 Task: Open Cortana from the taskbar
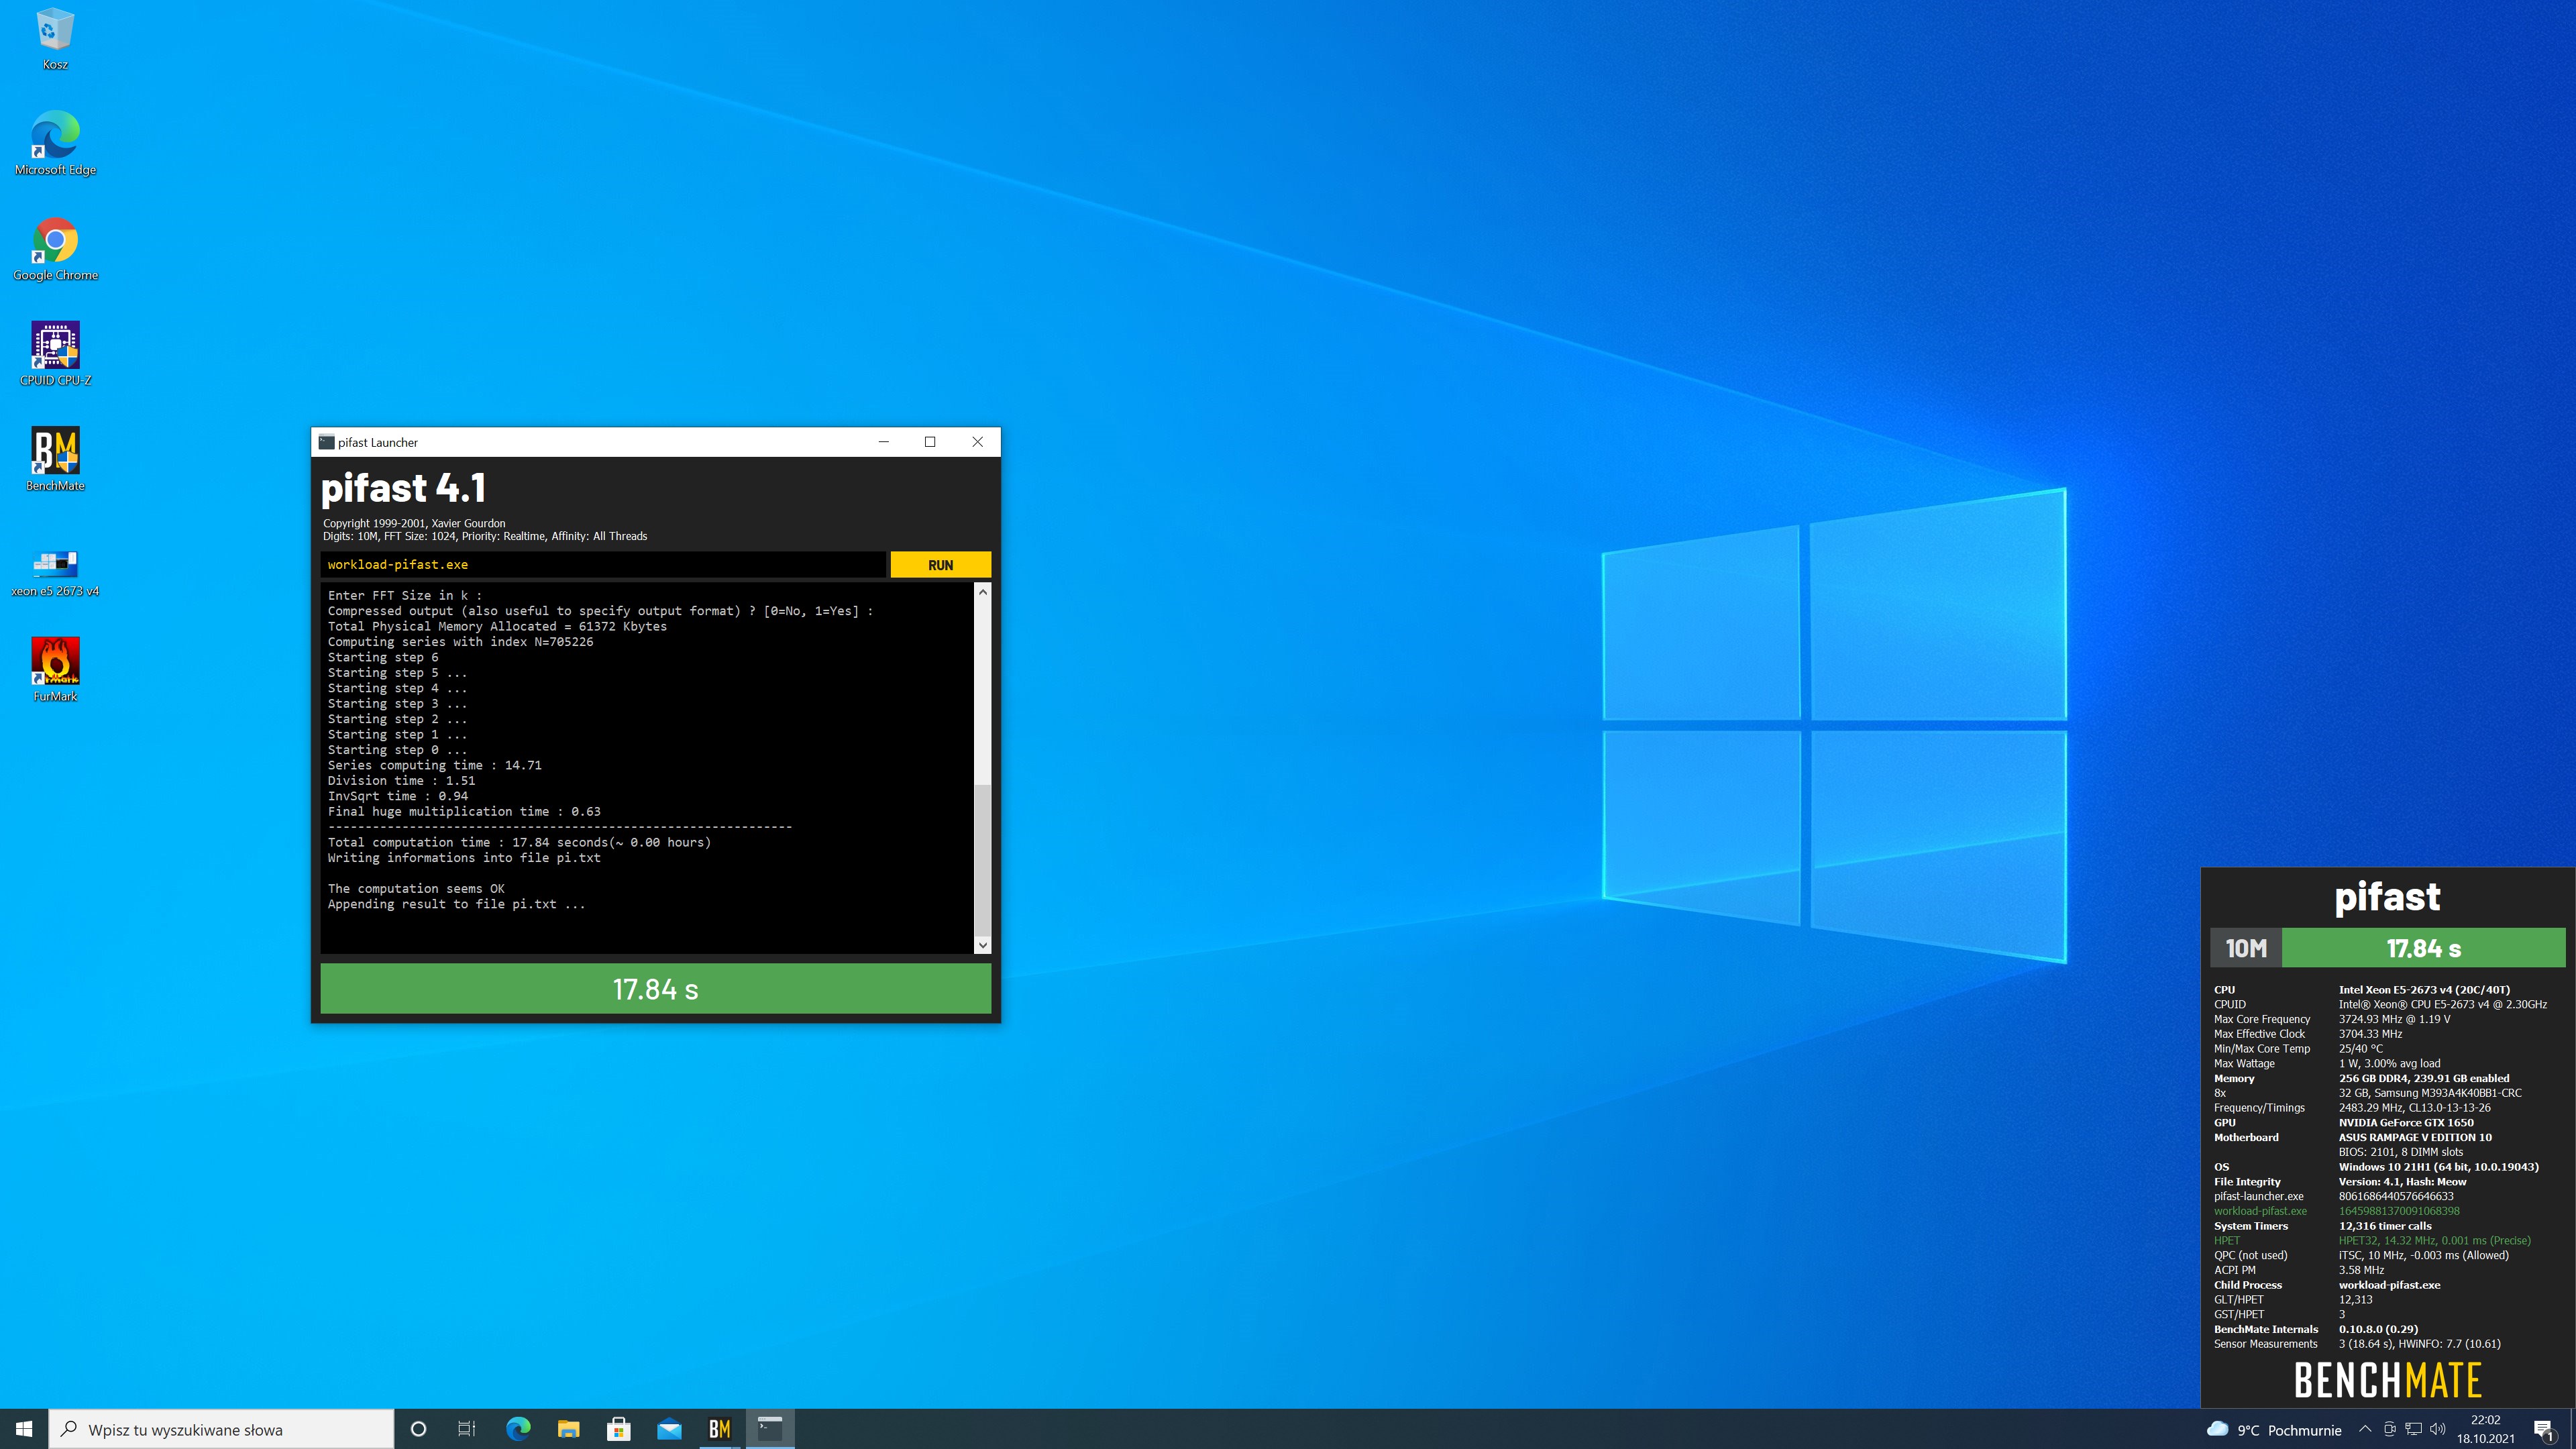coord(419,1429)
